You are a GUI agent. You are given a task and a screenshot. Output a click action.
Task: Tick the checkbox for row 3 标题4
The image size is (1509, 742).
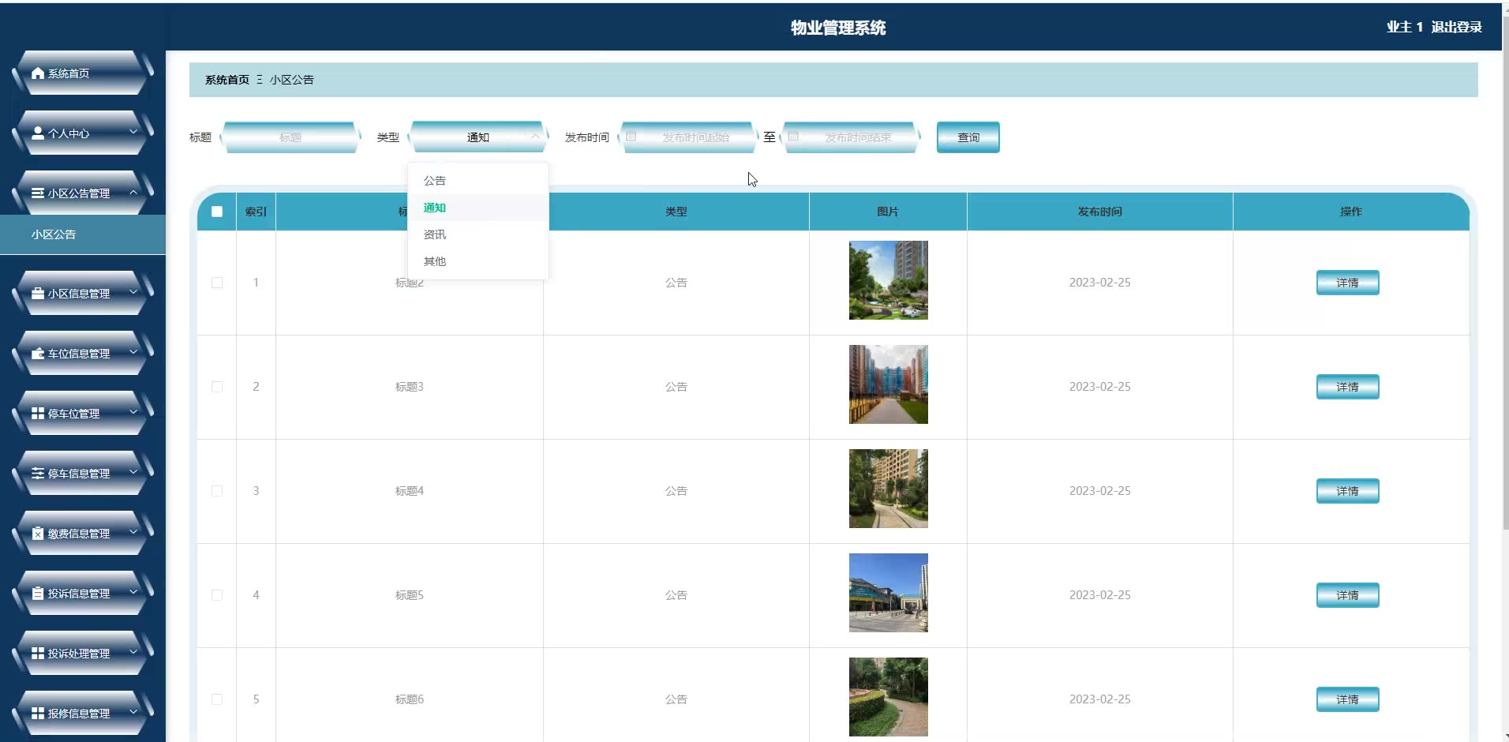tap(217, 491)
